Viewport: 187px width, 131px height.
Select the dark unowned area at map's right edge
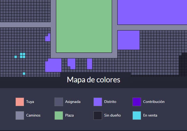183,64
